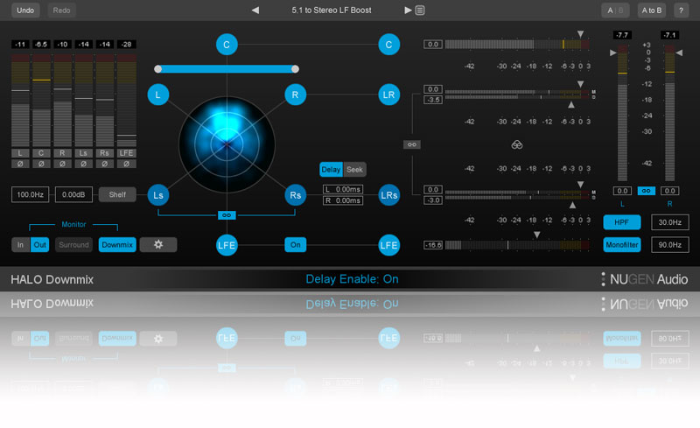
Task: Go to the previous preset
Action: point(255,11)
